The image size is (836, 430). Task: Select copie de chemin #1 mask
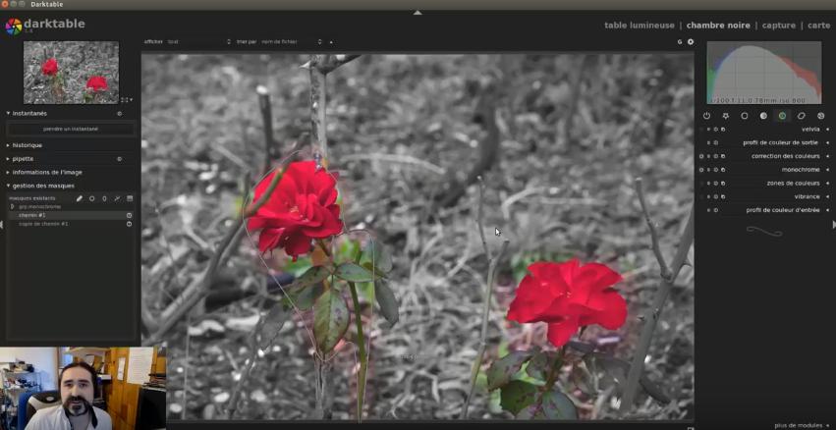[x=43, y=224]
